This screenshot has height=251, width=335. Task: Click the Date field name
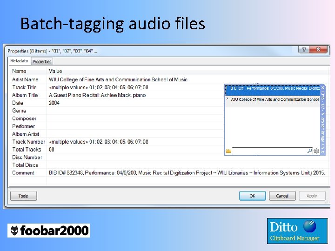[x=18, y=103]
